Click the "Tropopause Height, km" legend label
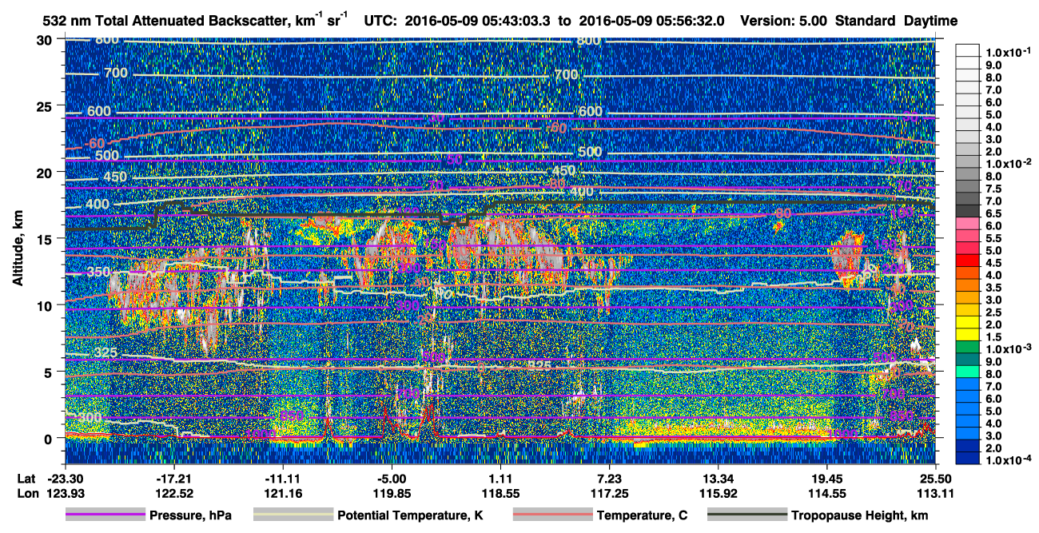The image size is (1039, 533). tap(859, 516)
